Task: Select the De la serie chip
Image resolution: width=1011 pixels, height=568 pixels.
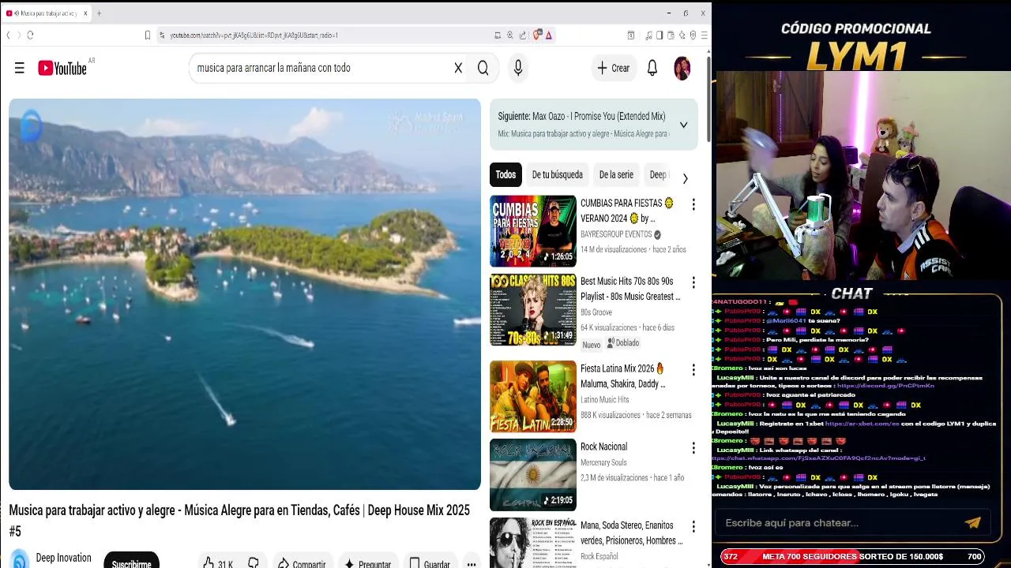Action: (616, 175)
